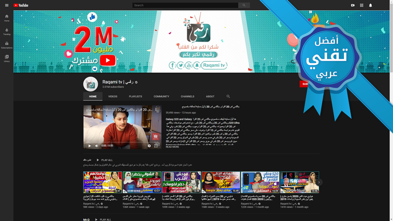The image size is (393, 221).
Task: Click the featured video progress bar
Action: tap(122, 142)
